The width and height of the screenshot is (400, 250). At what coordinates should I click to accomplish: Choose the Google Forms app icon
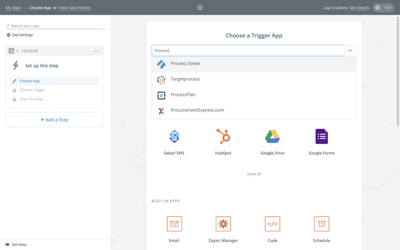[321, 136]
